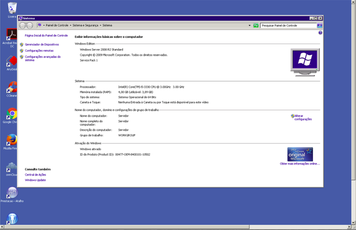Select the Sistema breadcrumb item
Image resolution: width=356 pixels, height=230 pixels.
click(x=107, y=26)
